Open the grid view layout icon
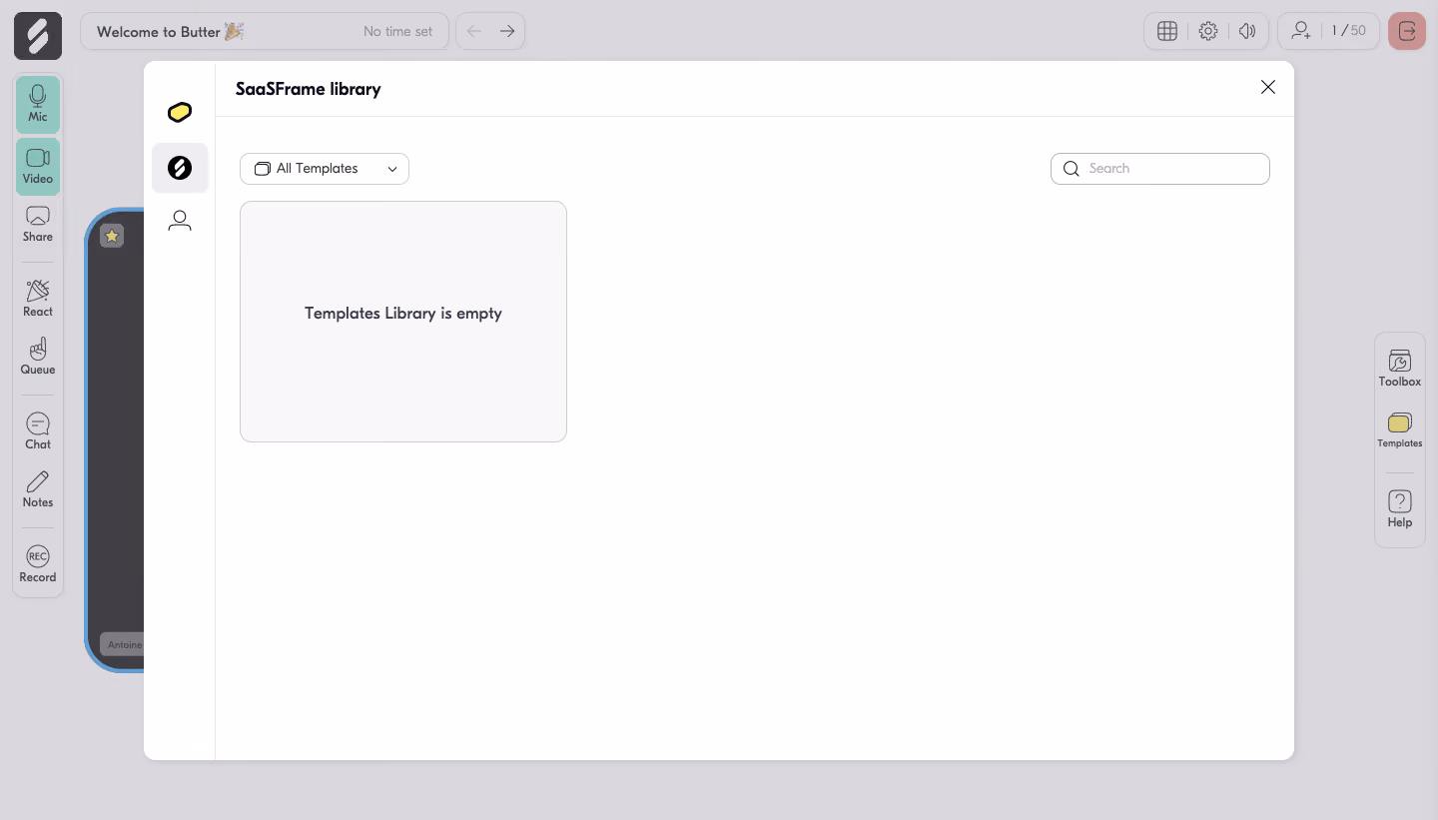1438x820 pixels. 1166,31
